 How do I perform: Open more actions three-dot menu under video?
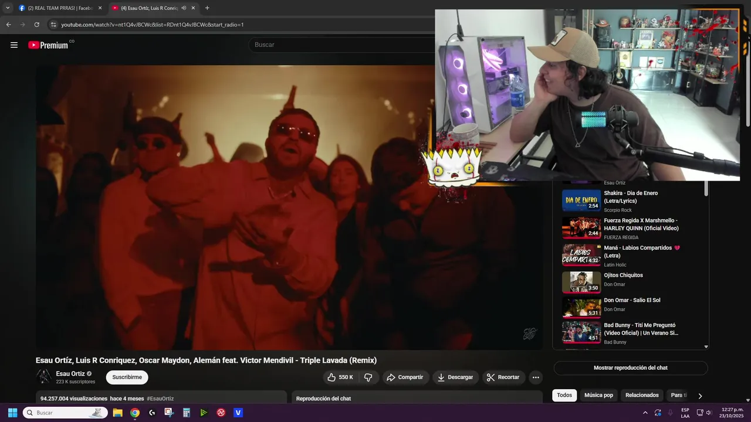(536, 377)
